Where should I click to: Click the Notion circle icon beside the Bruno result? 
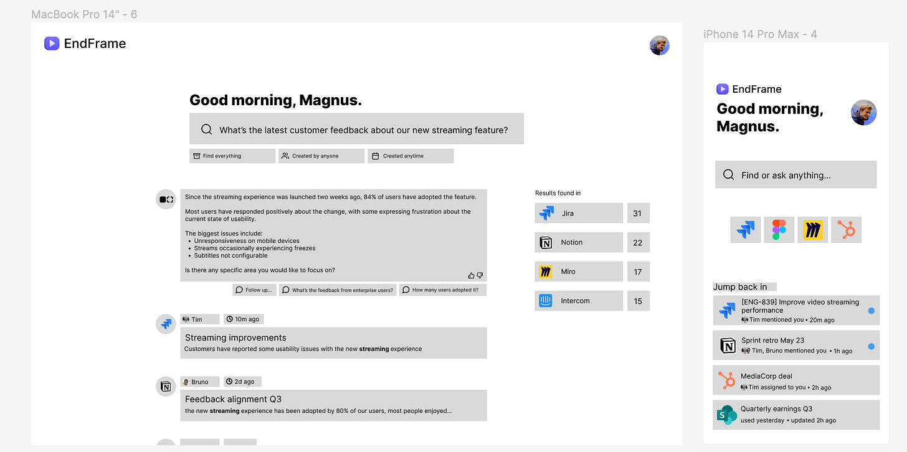pyautogui.click(x=166, y=387)
